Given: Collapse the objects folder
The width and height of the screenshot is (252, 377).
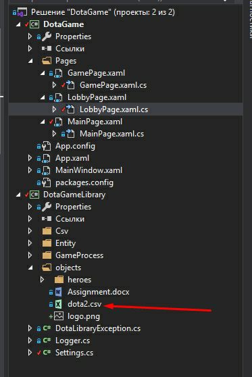Looking at the screenshot, I should 30,268.
